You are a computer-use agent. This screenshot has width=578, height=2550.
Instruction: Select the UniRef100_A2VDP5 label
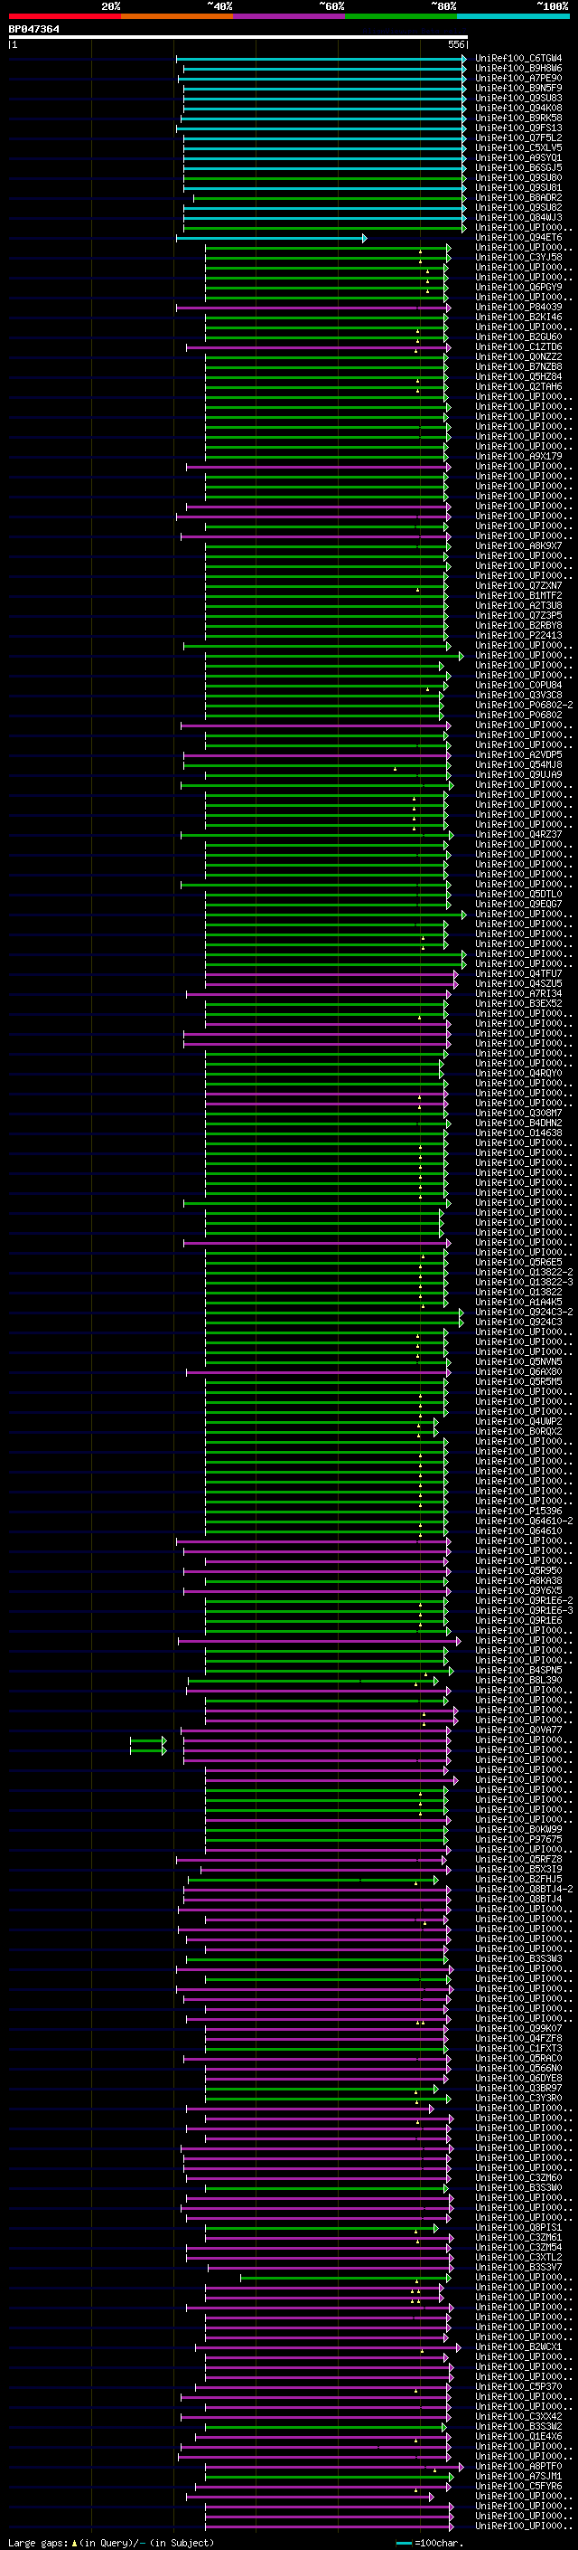(x=518, y=754)
